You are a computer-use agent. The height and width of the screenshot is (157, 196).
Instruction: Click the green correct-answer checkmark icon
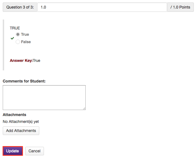point(12,38)
